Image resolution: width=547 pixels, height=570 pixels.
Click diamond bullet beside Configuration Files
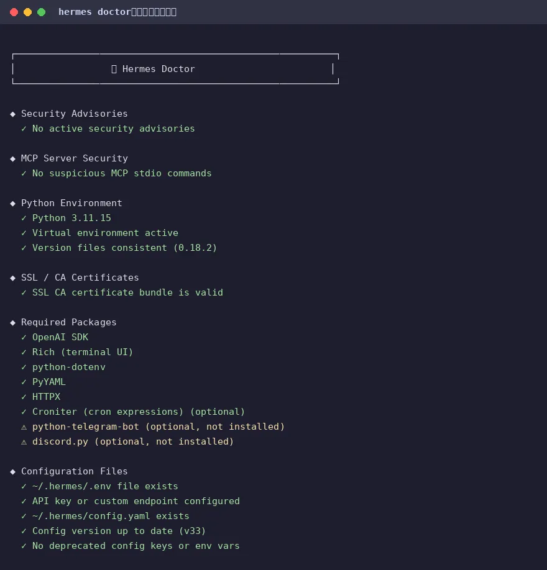click(x=12, y=472)
